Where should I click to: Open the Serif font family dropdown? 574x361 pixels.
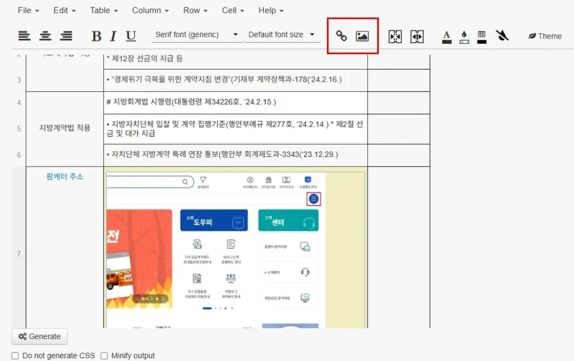[197, 35]
